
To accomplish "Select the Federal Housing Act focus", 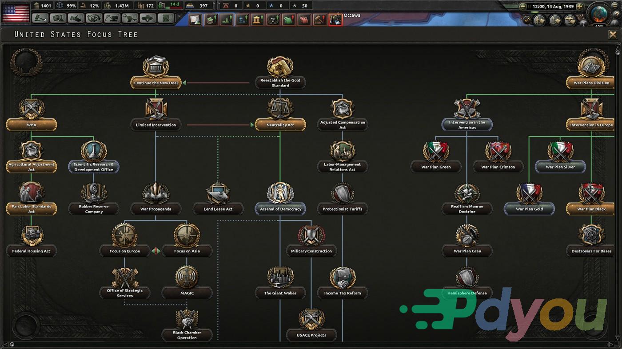I will (31, 241).
